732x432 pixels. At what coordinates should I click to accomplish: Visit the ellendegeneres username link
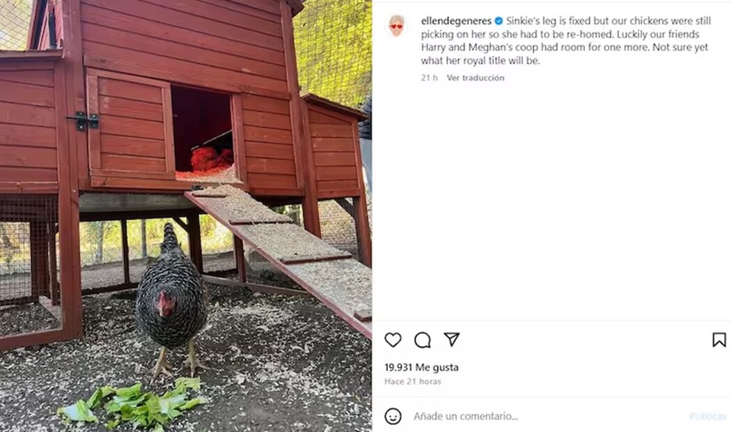456,21
